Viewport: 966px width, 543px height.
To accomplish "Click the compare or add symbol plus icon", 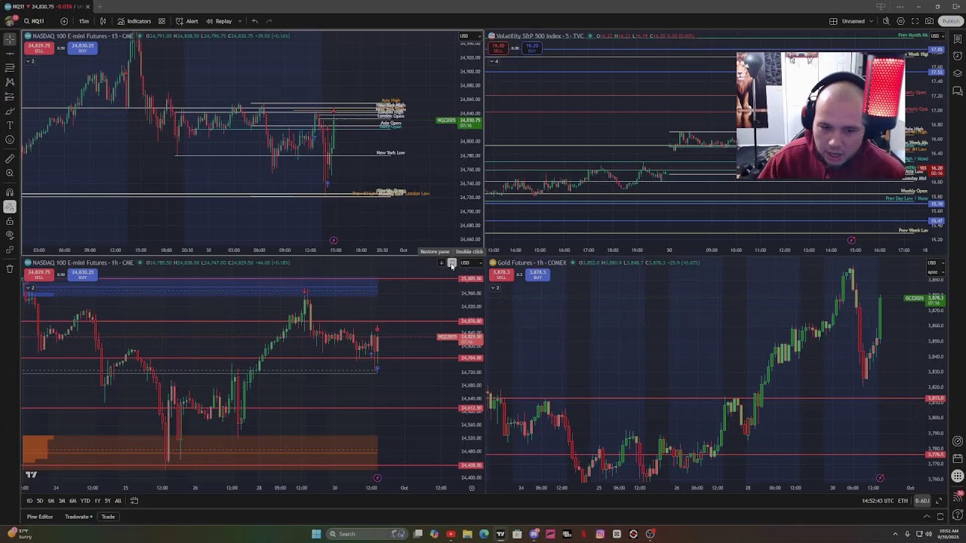I will 63,21.
